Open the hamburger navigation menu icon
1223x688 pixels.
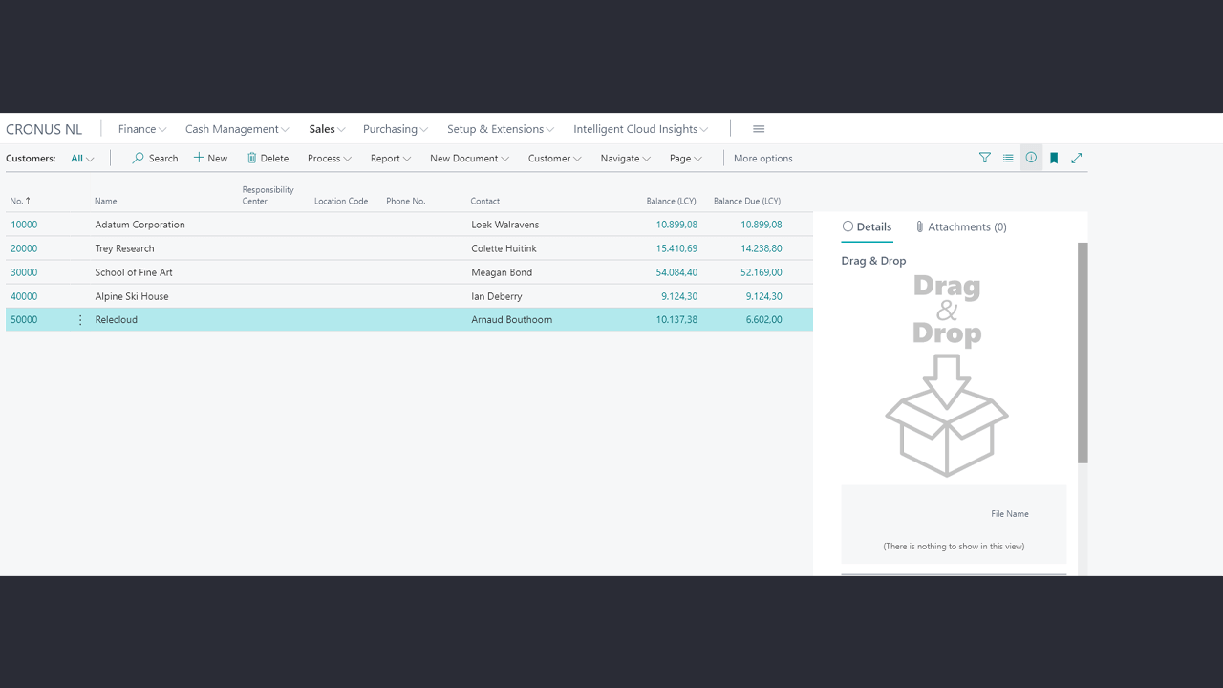[759, 129]
